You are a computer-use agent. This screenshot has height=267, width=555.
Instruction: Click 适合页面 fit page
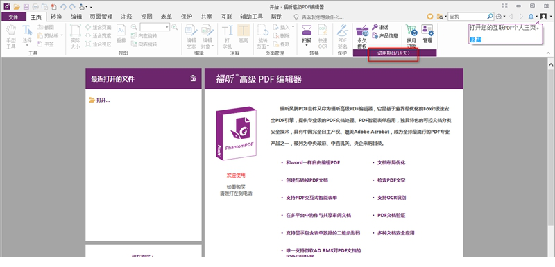pyautogui.click(x=99, y=27)
